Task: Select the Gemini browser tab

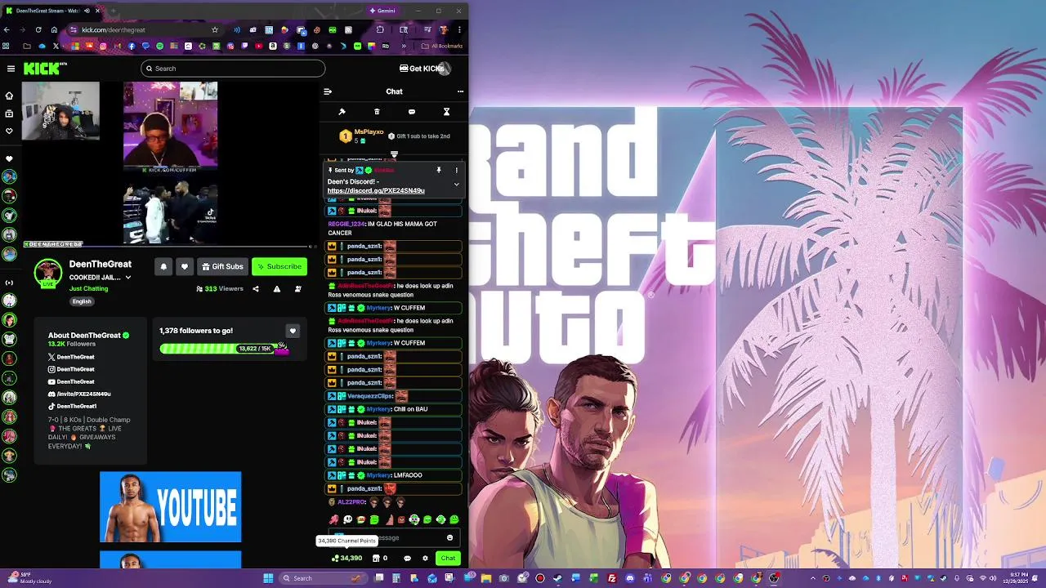Action: pyautogui.click(x=382, y=11)
